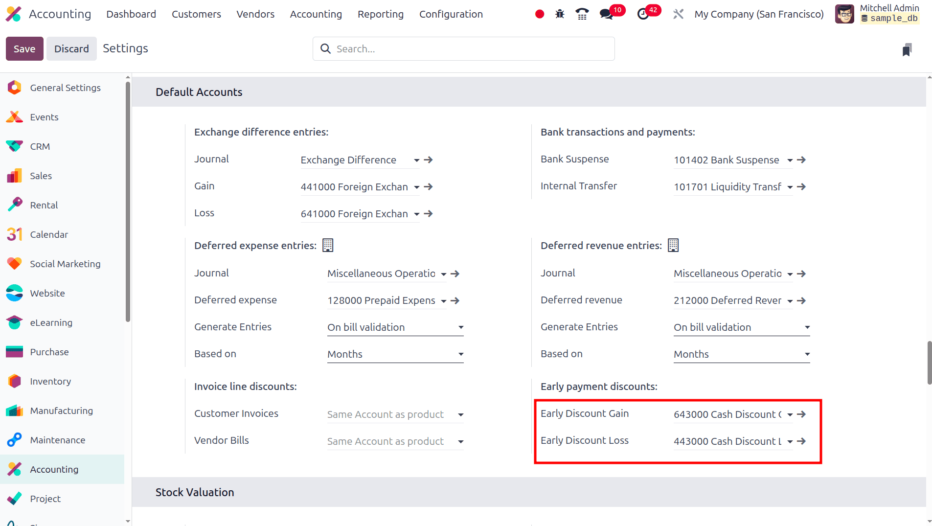Open Early Discount Loss account link arrow

(801, 441)
